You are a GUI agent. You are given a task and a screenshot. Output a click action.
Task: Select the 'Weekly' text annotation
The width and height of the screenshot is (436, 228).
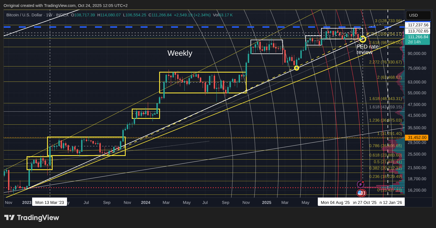(x=180, y=53)
